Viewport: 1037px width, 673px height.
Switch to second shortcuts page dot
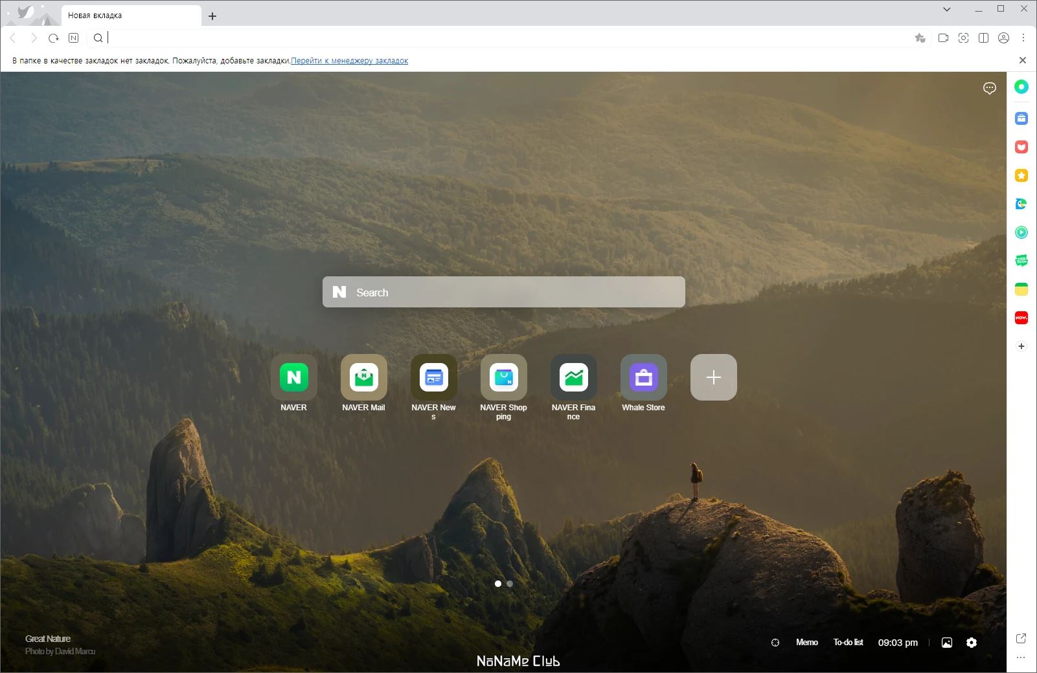point(510,584)
